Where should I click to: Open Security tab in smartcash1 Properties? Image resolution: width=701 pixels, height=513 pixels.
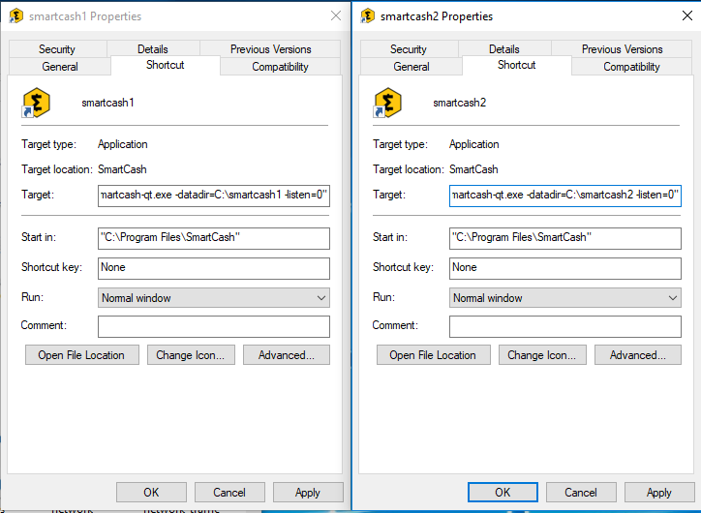click(57, 49)
